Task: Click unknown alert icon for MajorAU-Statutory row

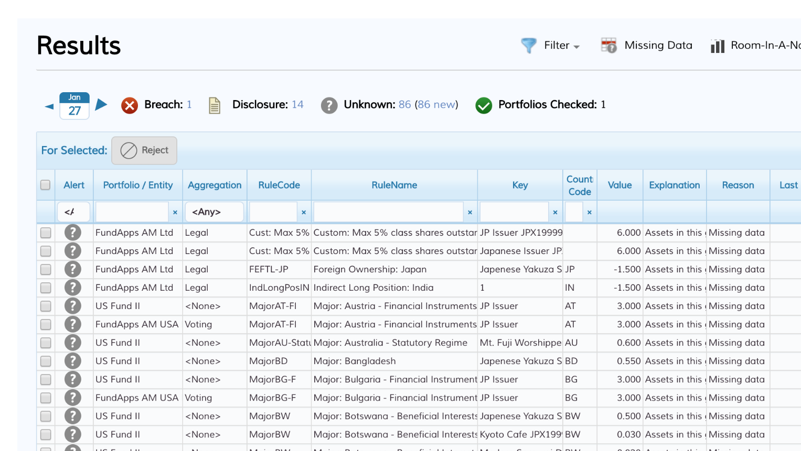Action: 73,343
